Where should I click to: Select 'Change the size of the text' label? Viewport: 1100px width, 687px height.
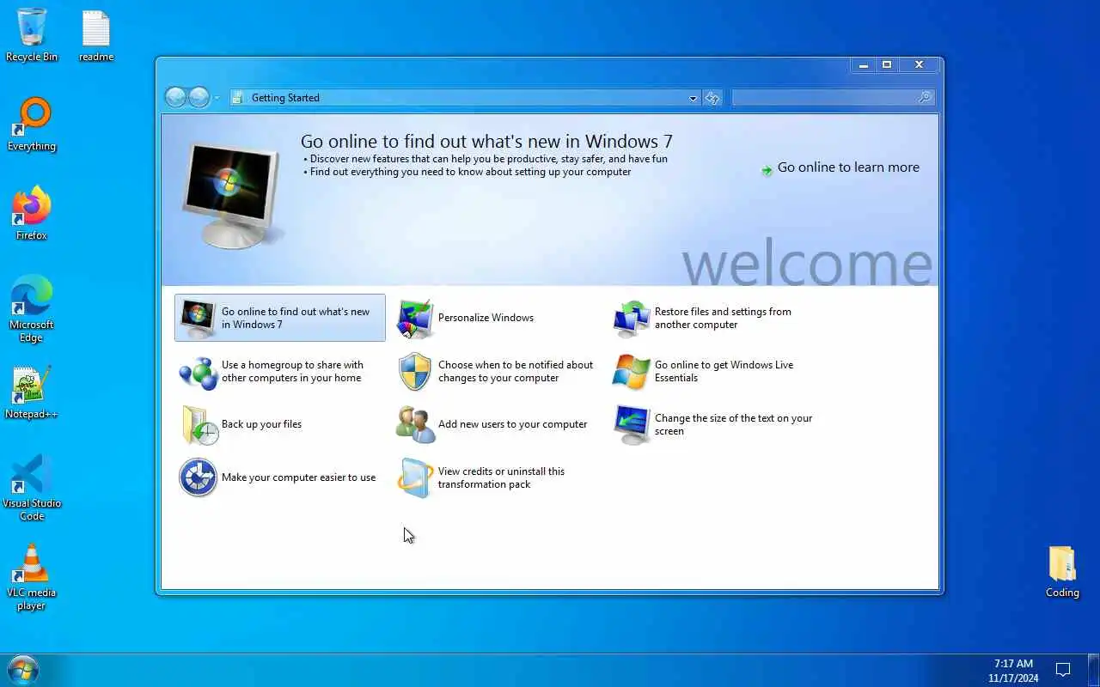point(733,424)
